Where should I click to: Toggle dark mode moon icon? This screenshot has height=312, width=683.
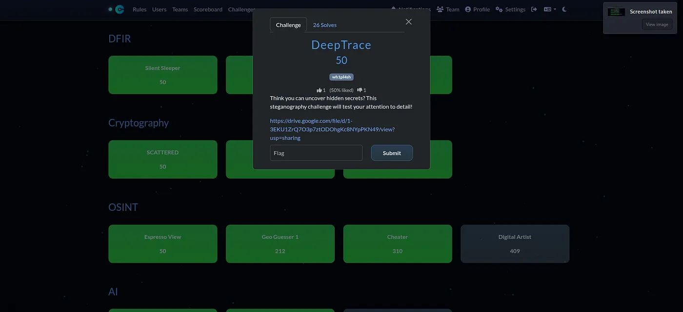[564, 9]
